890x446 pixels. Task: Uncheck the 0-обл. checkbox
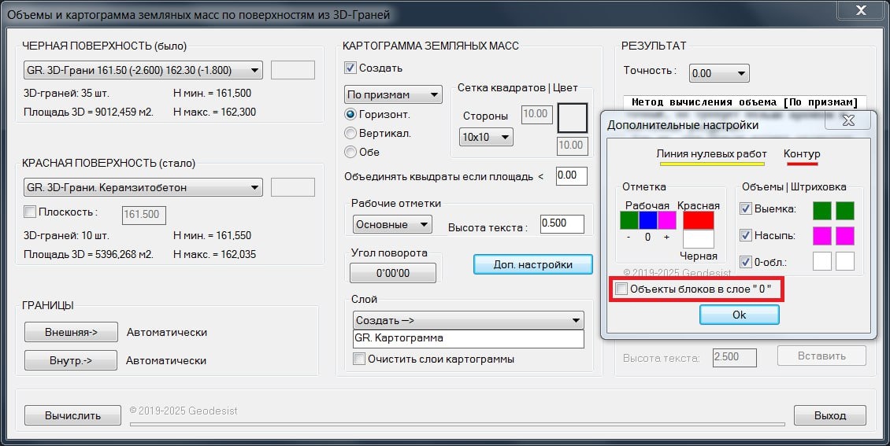(746, 263)
